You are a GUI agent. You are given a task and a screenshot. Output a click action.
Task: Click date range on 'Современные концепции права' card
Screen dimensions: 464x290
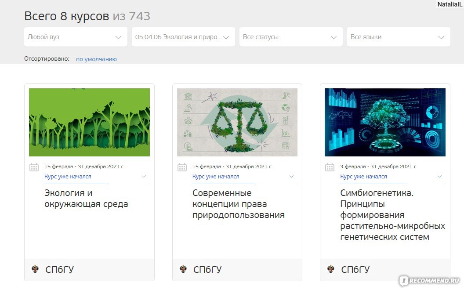tap(232, 166)
